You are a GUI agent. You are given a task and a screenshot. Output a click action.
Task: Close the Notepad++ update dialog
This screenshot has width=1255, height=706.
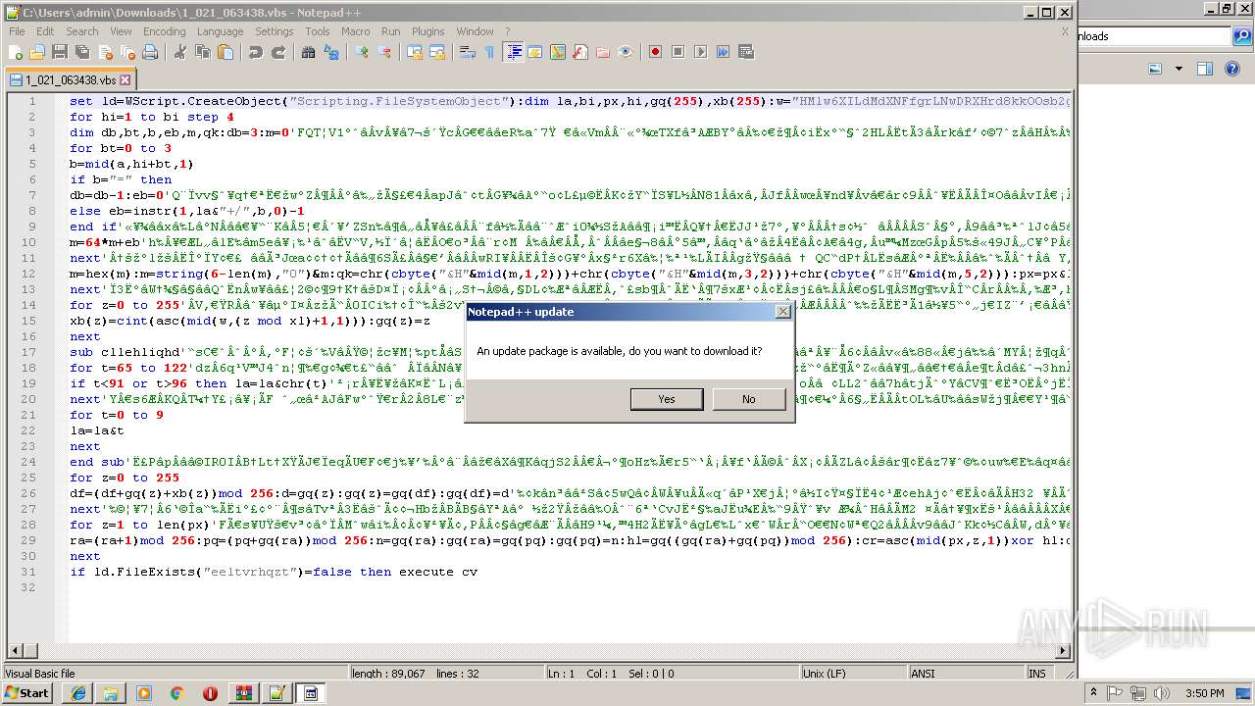click(x=782, y=312)
